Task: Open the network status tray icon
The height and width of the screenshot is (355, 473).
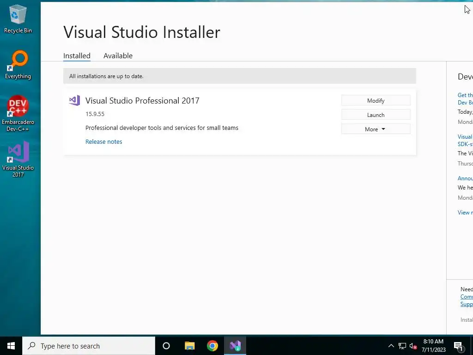Action: (402, 346)
